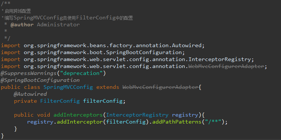The width and height of the screenshot is (281, 140).
Task: Click the "deprecation" string literal
Action: click(81, 73)
